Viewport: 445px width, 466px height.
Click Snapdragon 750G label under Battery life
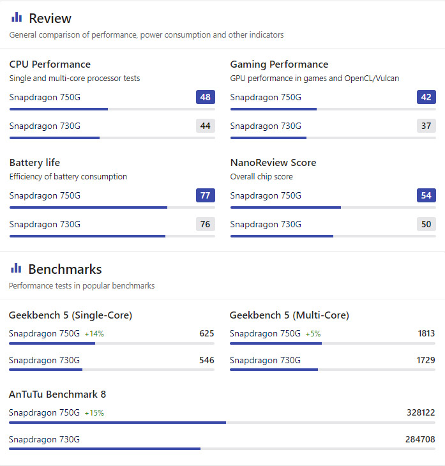pos(45,195)
